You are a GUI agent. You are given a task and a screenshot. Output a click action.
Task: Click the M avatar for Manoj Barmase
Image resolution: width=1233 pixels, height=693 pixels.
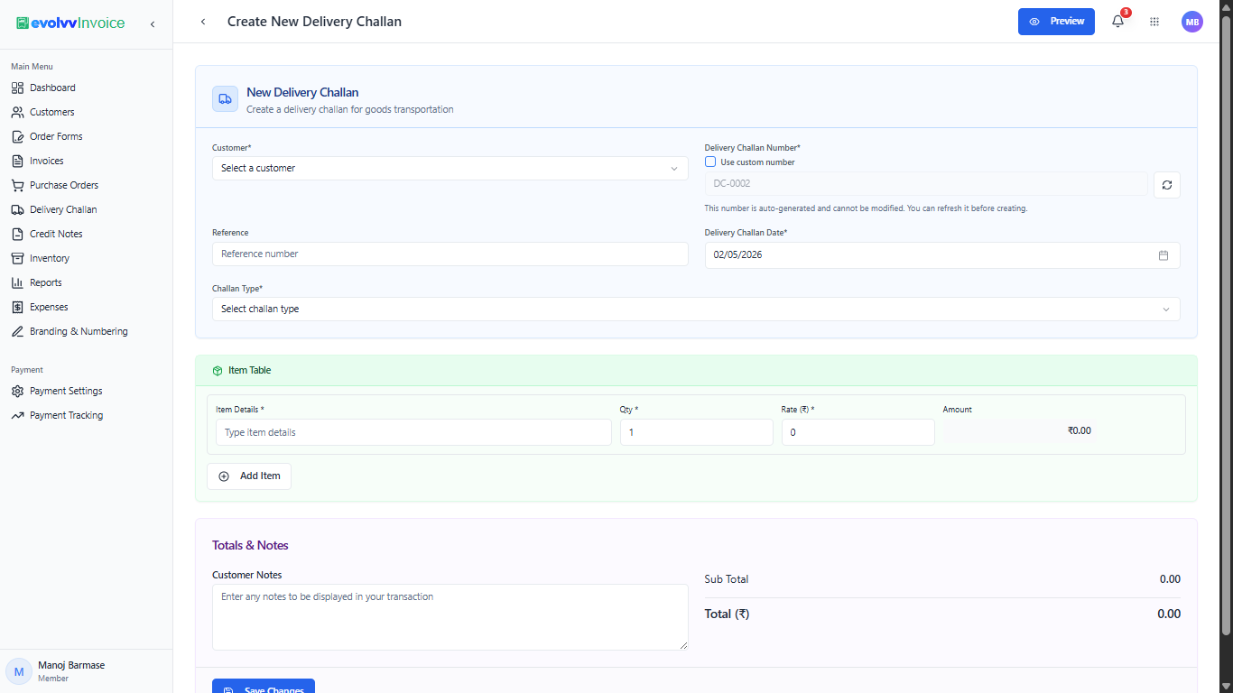19,671
